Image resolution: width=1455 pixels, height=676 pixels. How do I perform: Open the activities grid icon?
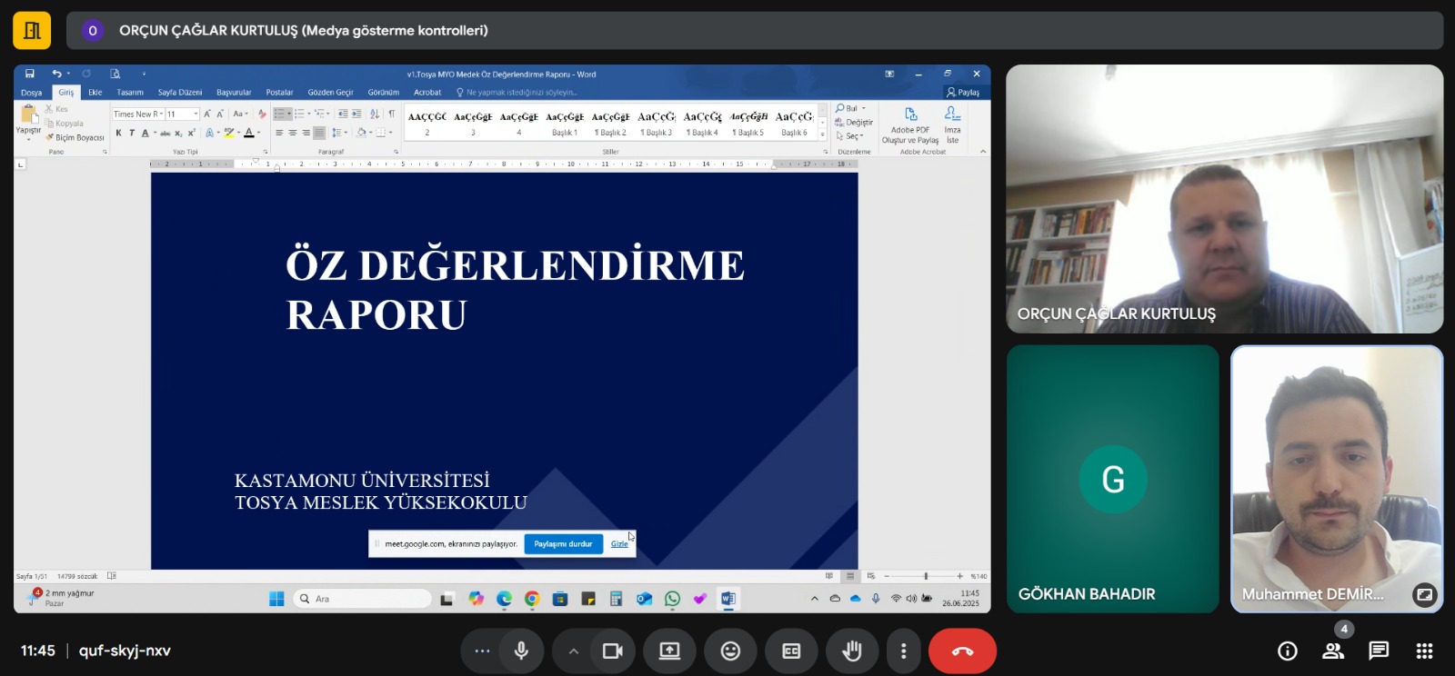(x=1424, y=651)
